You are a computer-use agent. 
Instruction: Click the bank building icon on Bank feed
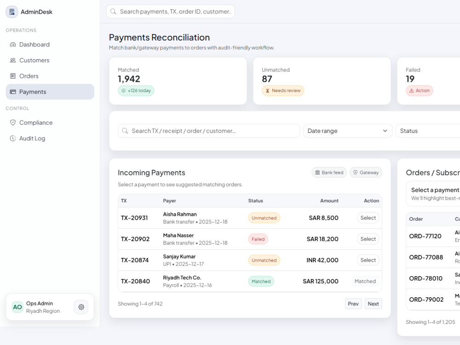pyautogui.click(x=317, y=172)
